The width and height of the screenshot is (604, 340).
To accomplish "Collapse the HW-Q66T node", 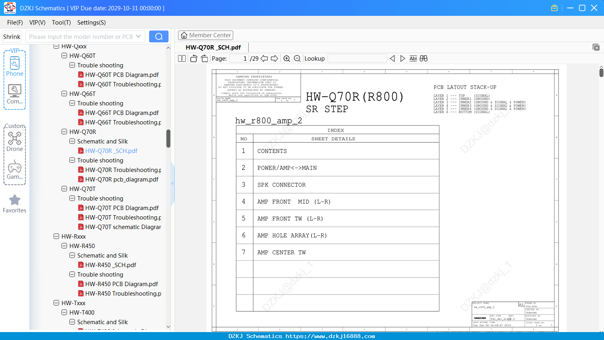I will tap(64, 94).
